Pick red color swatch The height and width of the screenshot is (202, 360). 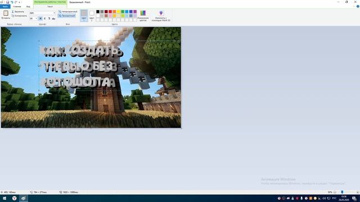(110, 12)
